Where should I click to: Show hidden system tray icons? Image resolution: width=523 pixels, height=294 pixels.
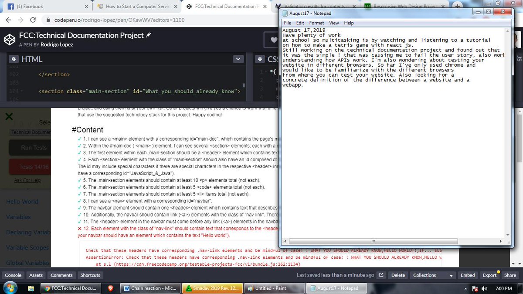[466, 288]
